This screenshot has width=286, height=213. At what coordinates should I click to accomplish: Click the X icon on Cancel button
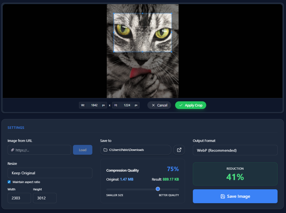153,105
